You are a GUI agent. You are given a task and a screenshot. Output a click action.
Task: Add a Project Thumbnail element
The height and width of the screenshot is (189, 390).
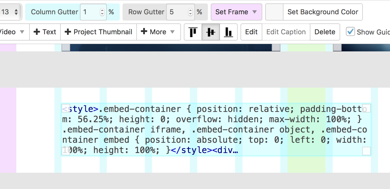[x=99, y=32]
